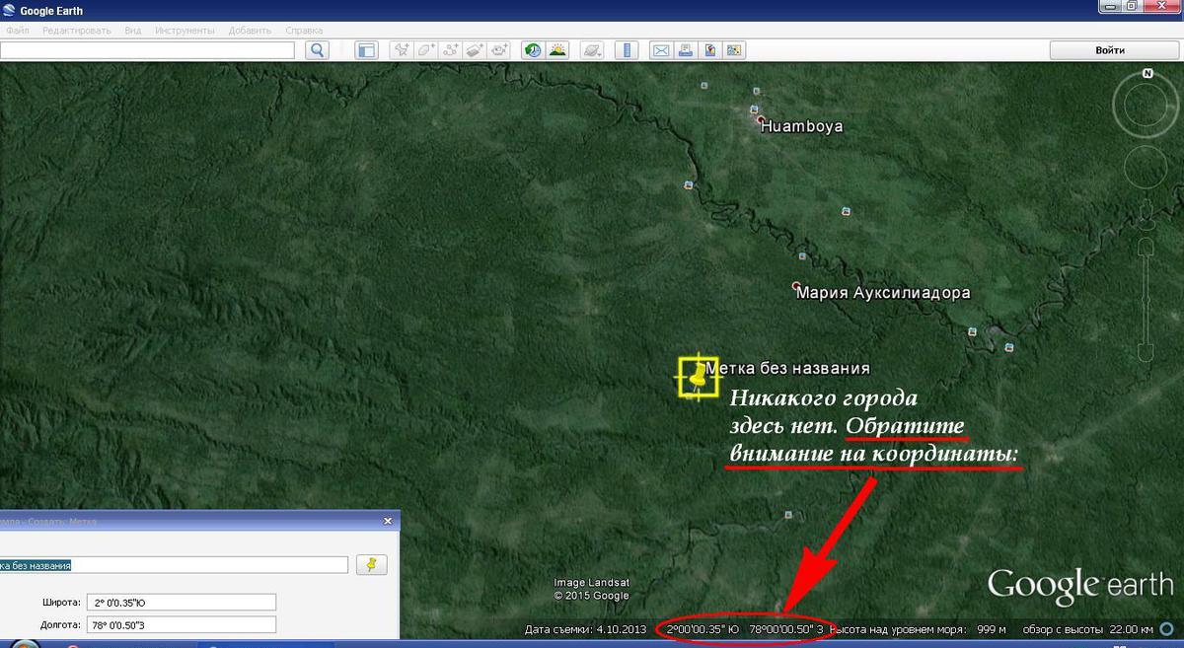Click the Huamboya place label
Screen dimensions: 1184x648
801,126
